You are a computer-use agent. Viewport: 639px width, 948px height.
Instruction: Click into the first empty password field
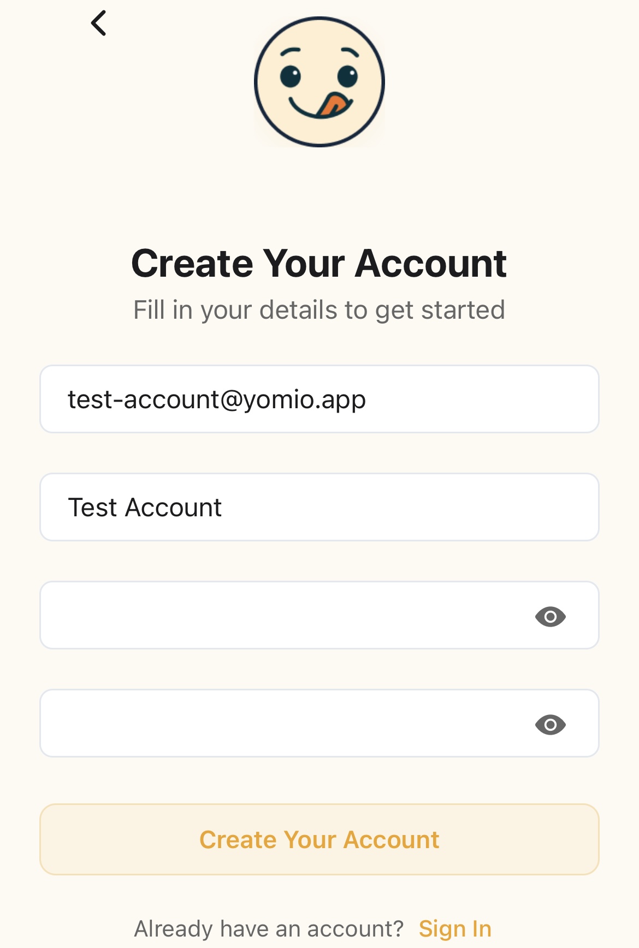pos(284,616)
